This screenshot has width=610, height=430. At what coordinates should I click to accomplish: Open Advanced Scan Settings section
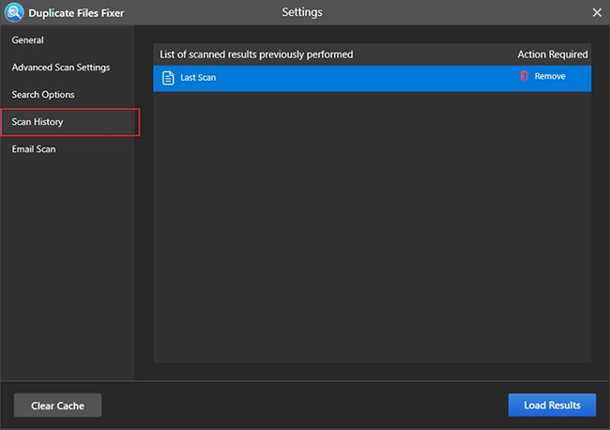[61, 68]
